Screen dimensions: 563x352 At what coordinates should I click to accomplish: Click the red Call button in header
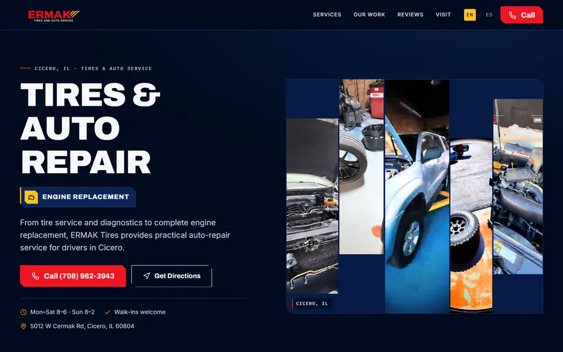tap(521, 15)
